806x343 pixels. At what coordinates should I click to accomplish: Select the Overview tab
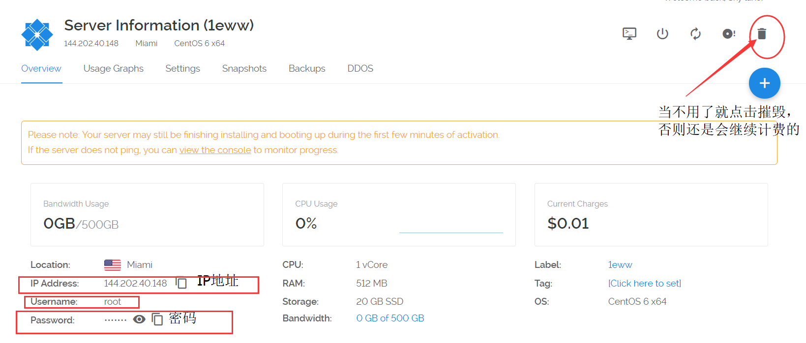point(41,69)
